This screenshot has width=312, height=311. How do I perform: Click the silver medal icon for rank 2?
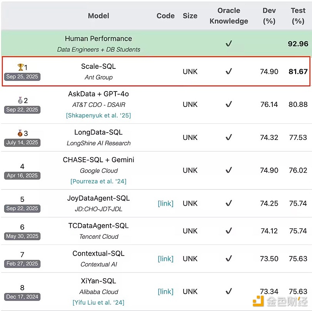pos(20,100)
